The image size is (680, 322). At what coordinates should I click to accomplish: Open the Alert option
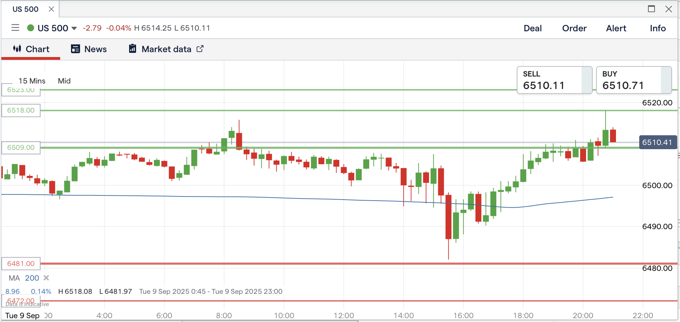[x=616, y=28]
